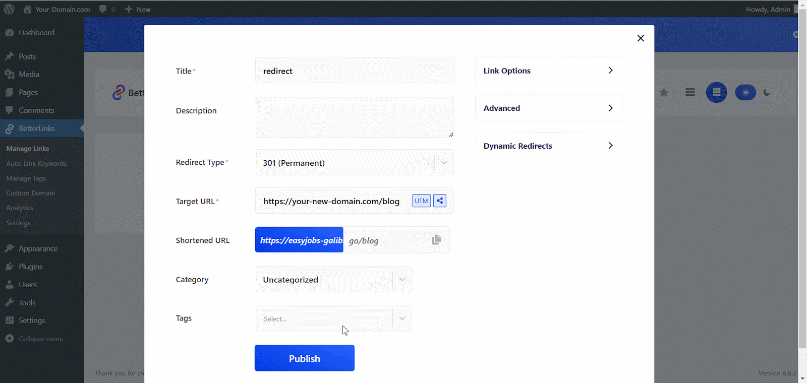Screen dimensions: 807x383
Task: Expand the Dynamic Redirects panel
Action: tap(549, 146)
